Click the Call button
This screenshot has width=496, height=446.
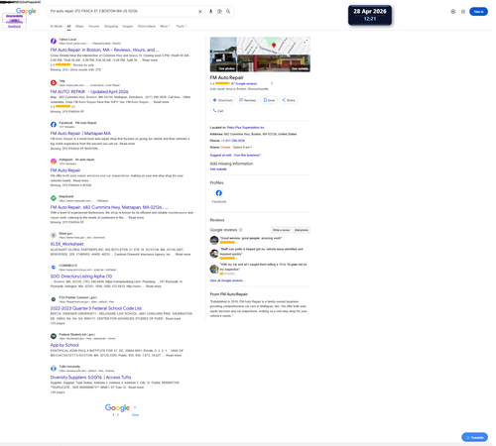(218, 111)
